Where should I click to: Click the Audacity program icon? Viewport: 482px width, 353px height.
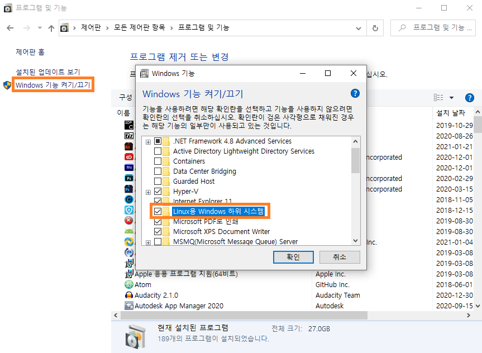[x=129, y=295]
